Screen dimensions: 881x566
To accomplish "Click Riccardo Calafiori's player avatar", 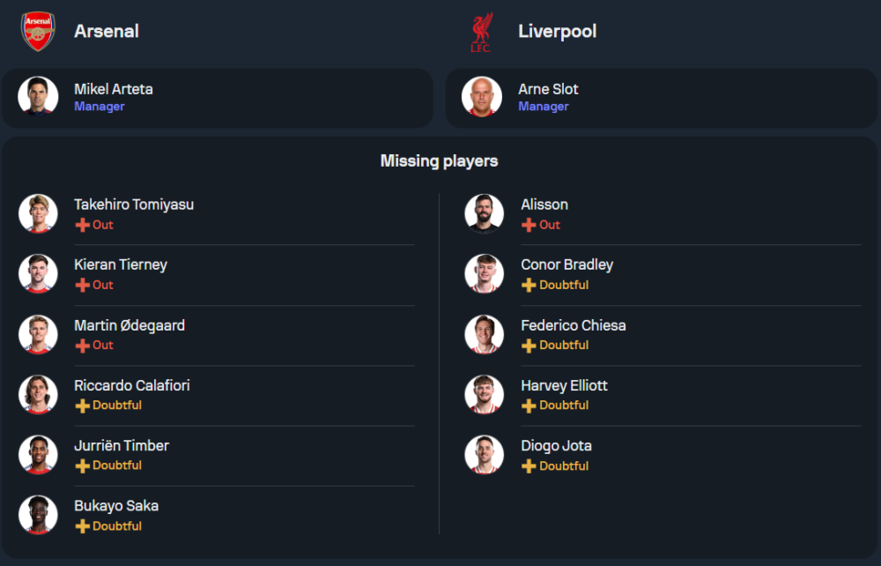I will pyautogui.click(x=38, y=394).
